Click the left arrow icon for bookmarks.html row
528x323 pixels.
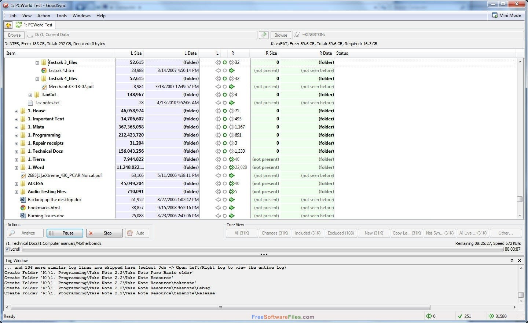coord(218,208)
